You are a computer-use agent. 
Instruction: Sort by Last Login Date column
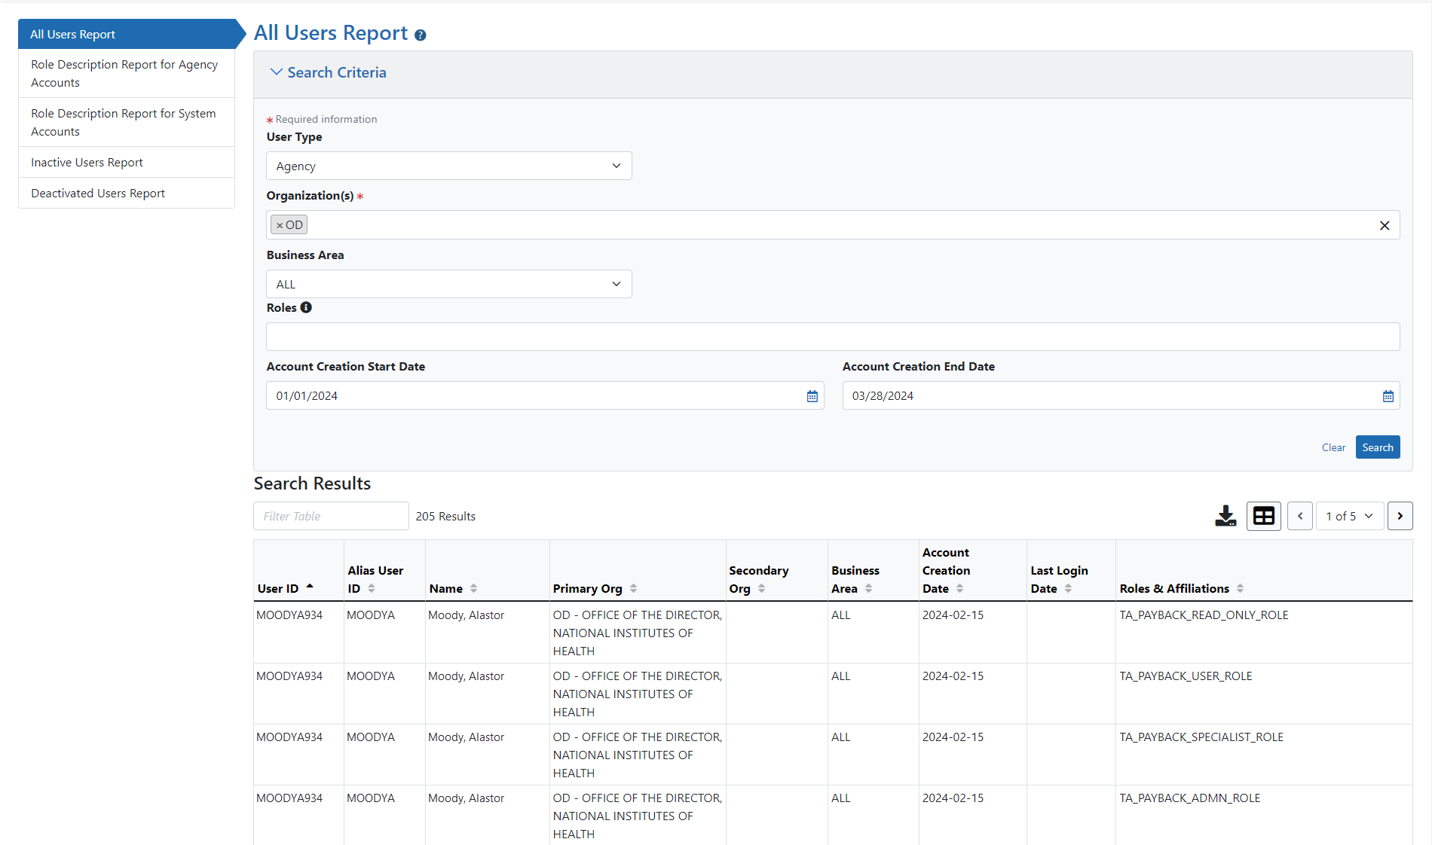point(1068,589)
